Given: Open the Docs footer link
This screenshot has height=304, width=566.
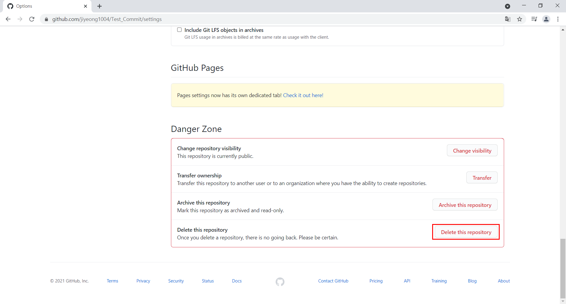Looking at the screenshot, I should (237, 281).
